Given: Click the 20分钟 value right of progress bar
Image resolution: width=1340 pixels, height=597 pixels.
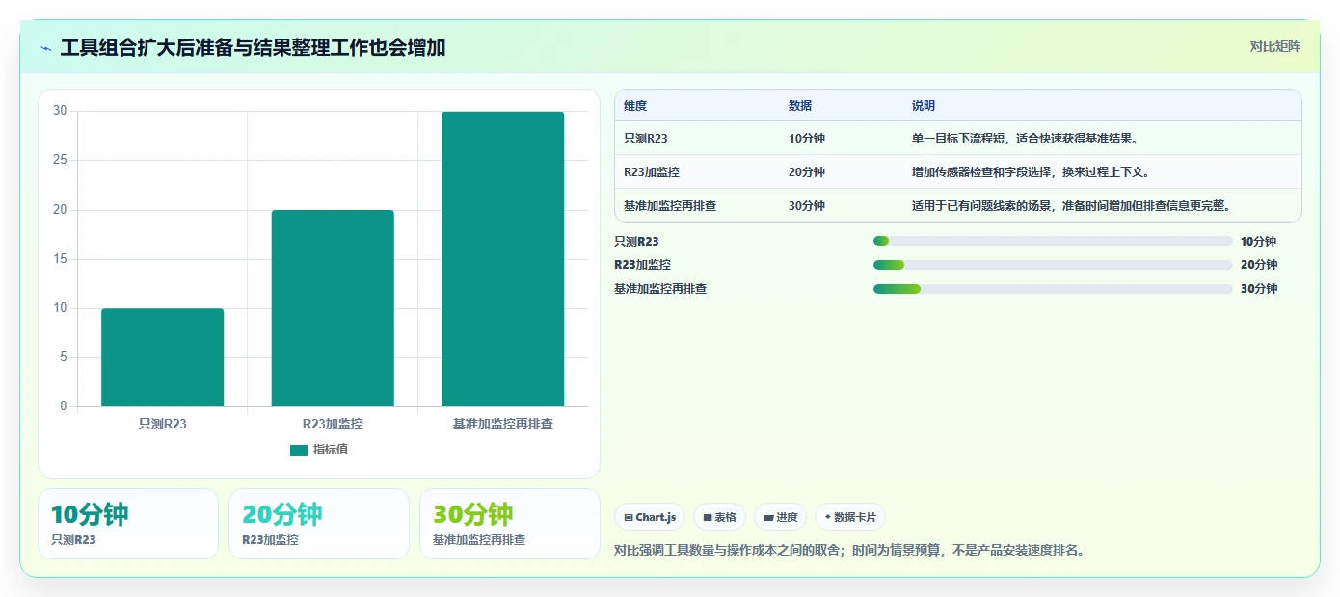Looking at the screenshot, I should (1258, 265).
